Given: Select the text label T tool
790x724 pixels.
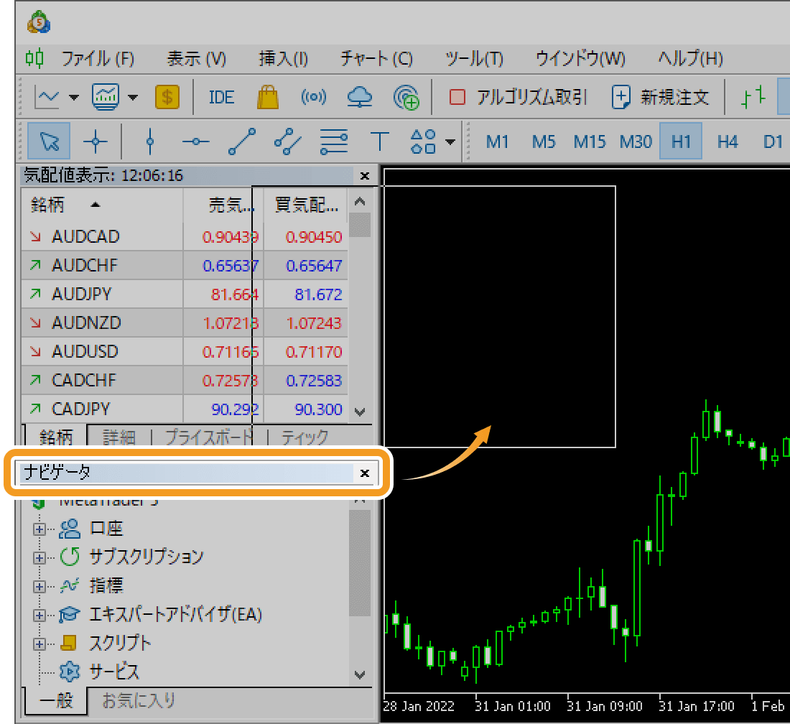Looking at the screenshot, I should (379, 141).
